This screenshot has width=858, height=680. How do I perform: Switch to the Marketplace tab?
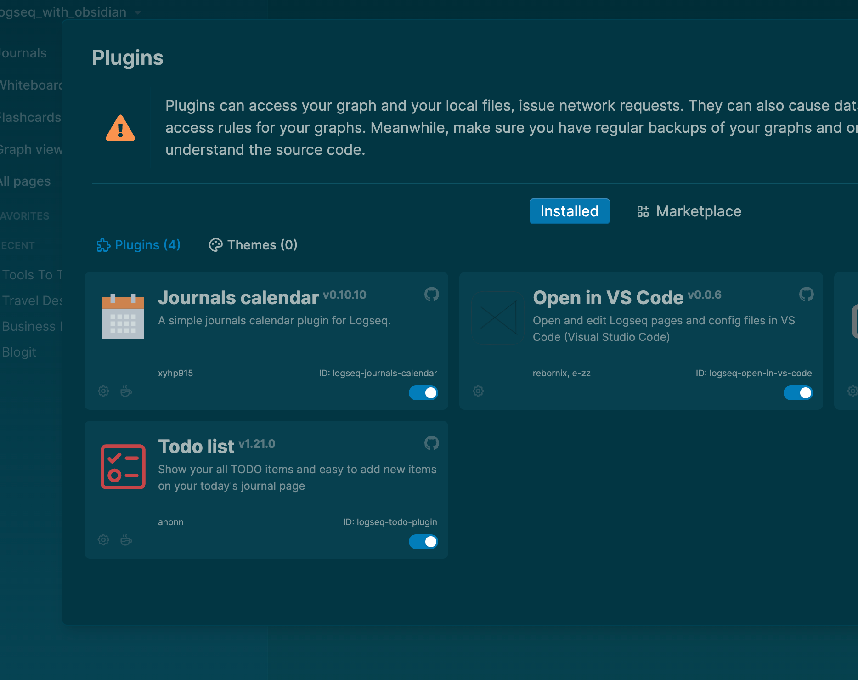[x=689, y=211]
